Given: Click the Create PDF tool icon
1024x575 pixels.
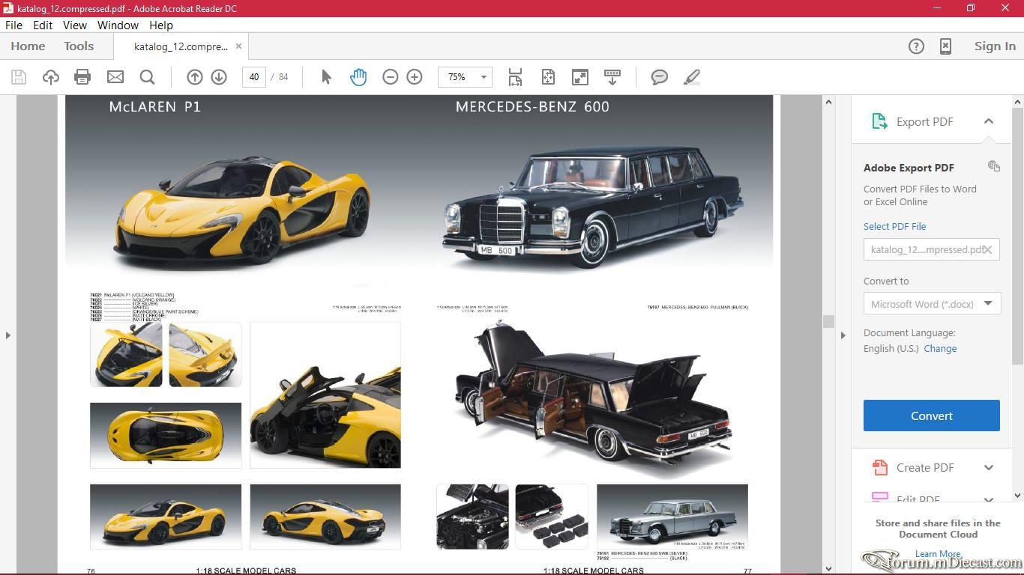Looking at the screenshot, I should [x=880, y=467].
